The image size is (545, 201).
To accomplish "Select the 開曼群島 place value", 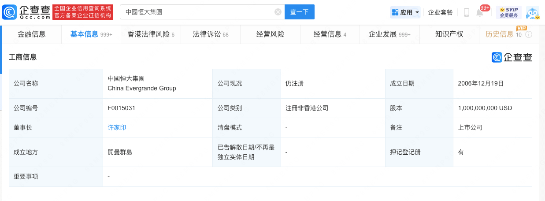I will click(x=120, y=152).
